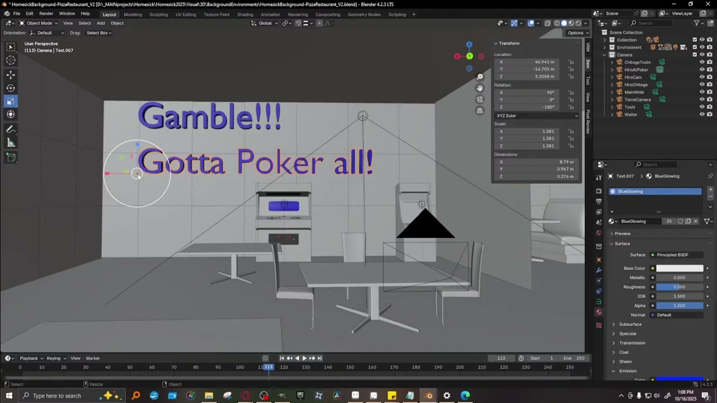717x403 pixels.
Task: Select the Annotate pencil tool
Action: (11, 129)
